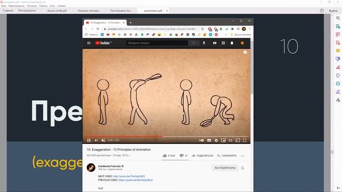Image resolution: width=342 pixels, height=192 pixels.
Task: Dislike the Exaggeration video
Action: 183,156
